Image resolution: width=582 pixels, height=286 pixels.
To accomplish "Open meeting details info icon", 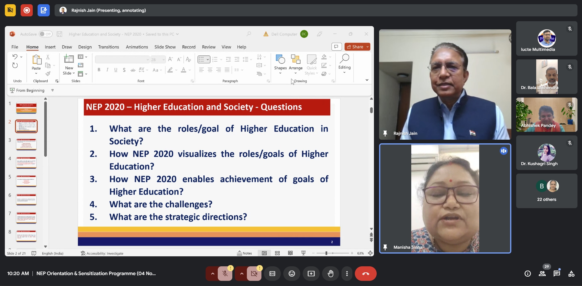I will pos(527,274).
